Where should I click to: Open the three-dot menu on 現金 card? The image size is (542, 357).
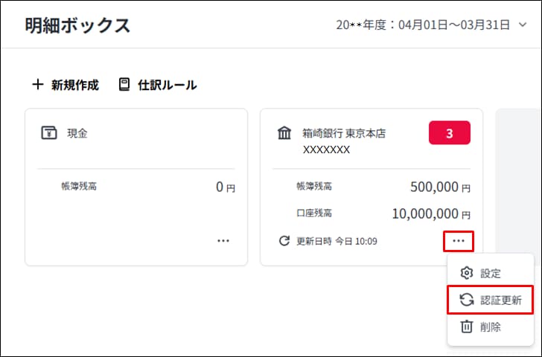coord(223,241)
